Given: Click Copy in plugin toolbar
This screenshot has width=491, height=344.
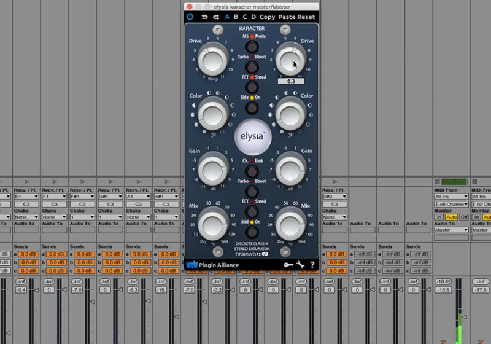Looking at the screenshot, I should 267,17.
